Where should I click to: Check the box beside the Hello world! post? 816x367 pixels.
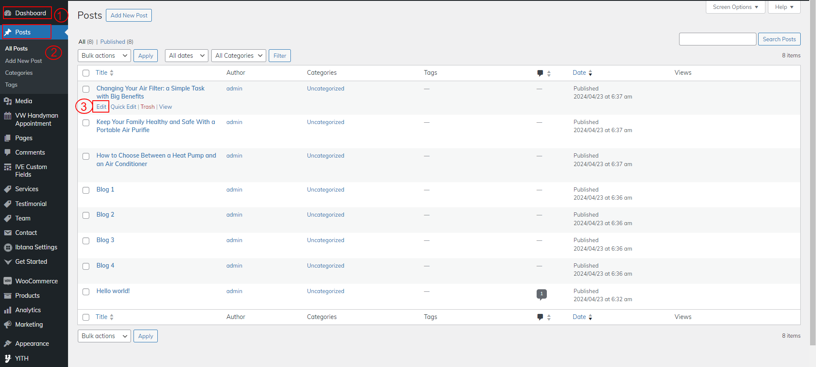point(86,292)
